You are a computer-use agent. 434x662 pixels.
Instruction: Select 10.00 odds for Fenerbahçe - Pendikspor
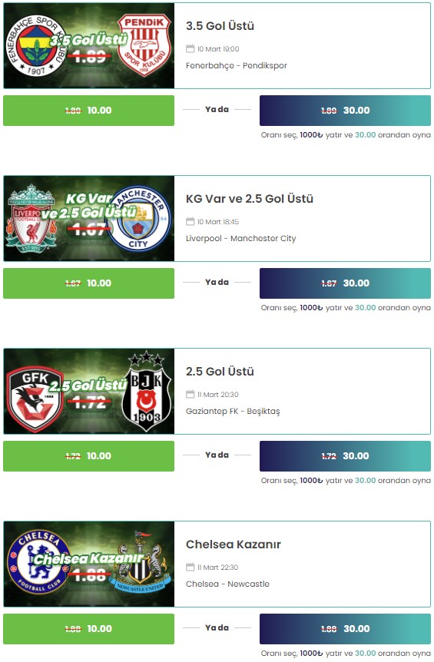pyautogui.click(x=88, y=111)
